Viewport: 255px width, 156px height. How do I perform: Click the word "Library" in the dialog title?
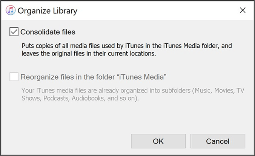(x=63, y=11)
